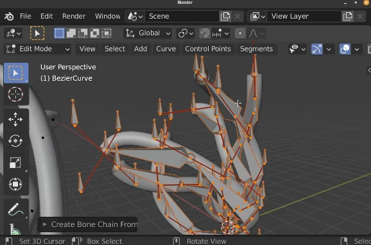The height and width of the screenshot is (245, 371).
Task: Click the BezierCurve object label
Action: pos(66,78)
